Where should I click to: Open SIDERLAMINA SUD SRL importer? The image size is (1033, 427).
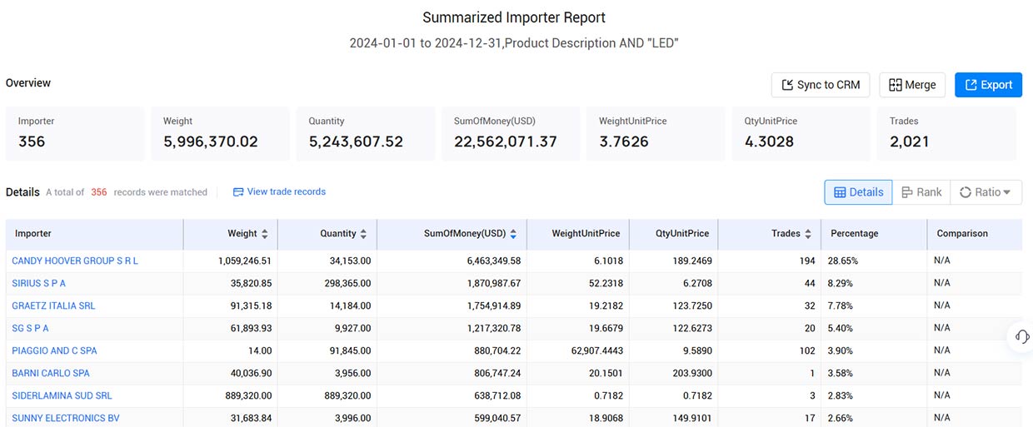62,395
